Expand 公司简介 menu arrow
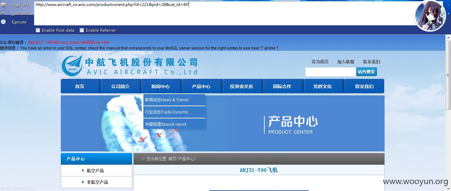 (136, 86)
